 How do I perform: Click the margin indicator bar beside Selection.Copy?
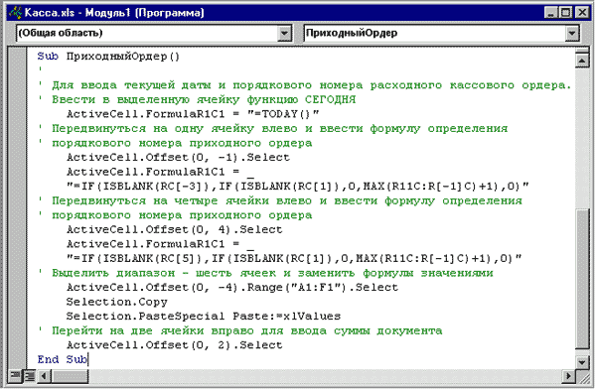tap(18, 302)
